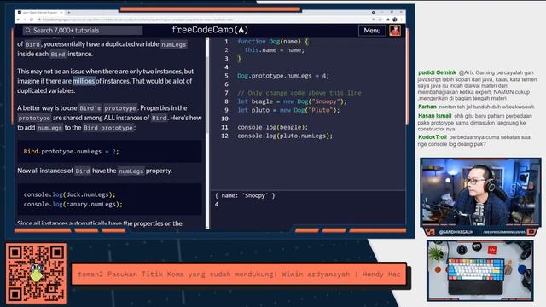Click the console output value 4
This screenshot has height=307, width=546.
(217, 204)
